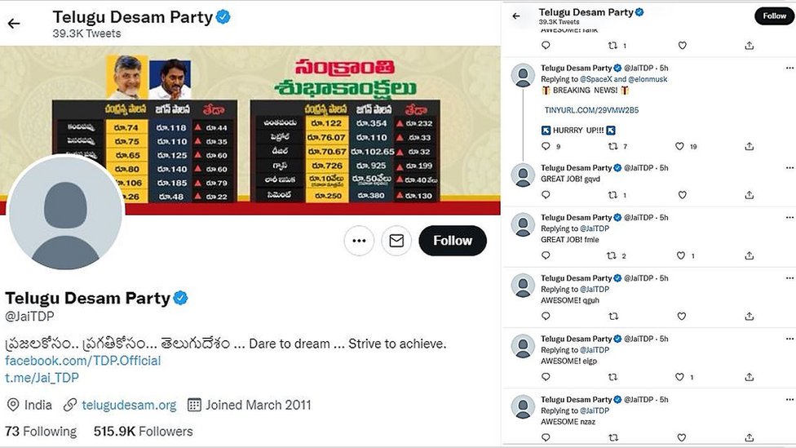Open the three-dots more options on profile

[x=359, y=241]
